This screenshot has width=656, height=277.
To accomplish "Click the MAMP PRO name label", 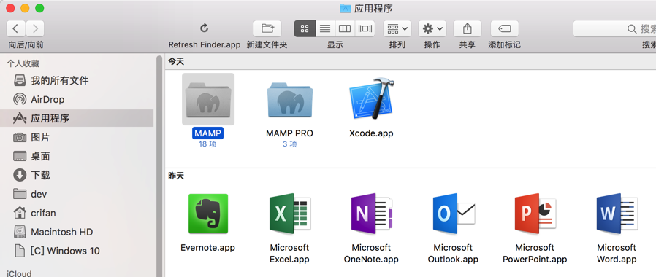I will pyautogui.click(x=289, y=133).
